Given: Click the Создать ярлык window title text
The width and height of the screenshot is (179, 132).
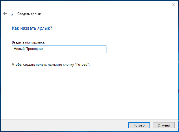Looking at the screenshot, I should coord(29,14).
